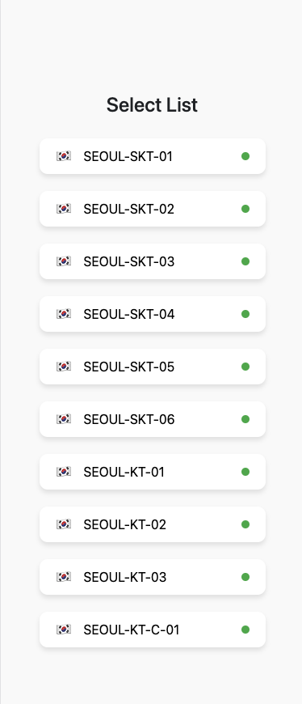The width and height of the screenshot is (302, 704).
Task: Choose server SEOUL-SKT-05
Action: (x=153, y=367)
